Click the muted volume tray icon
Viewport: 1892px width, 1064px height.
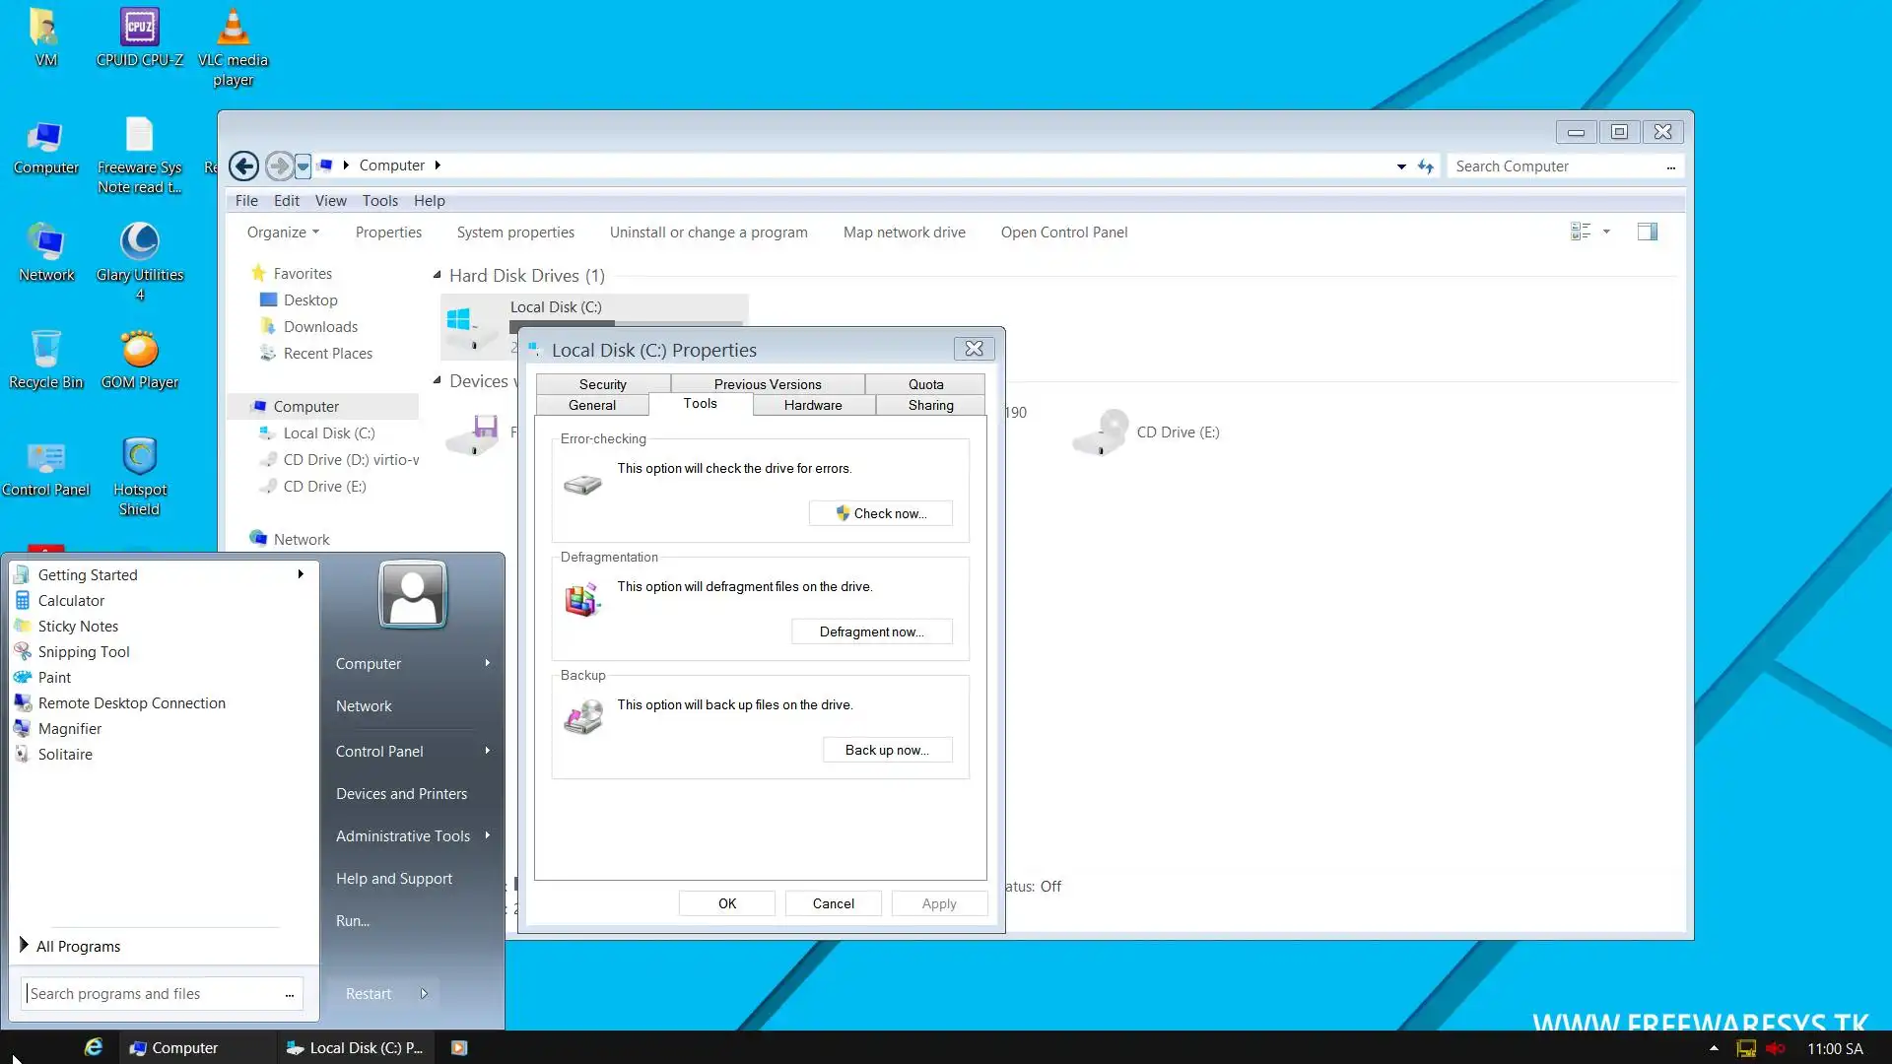point(1776,1048)
